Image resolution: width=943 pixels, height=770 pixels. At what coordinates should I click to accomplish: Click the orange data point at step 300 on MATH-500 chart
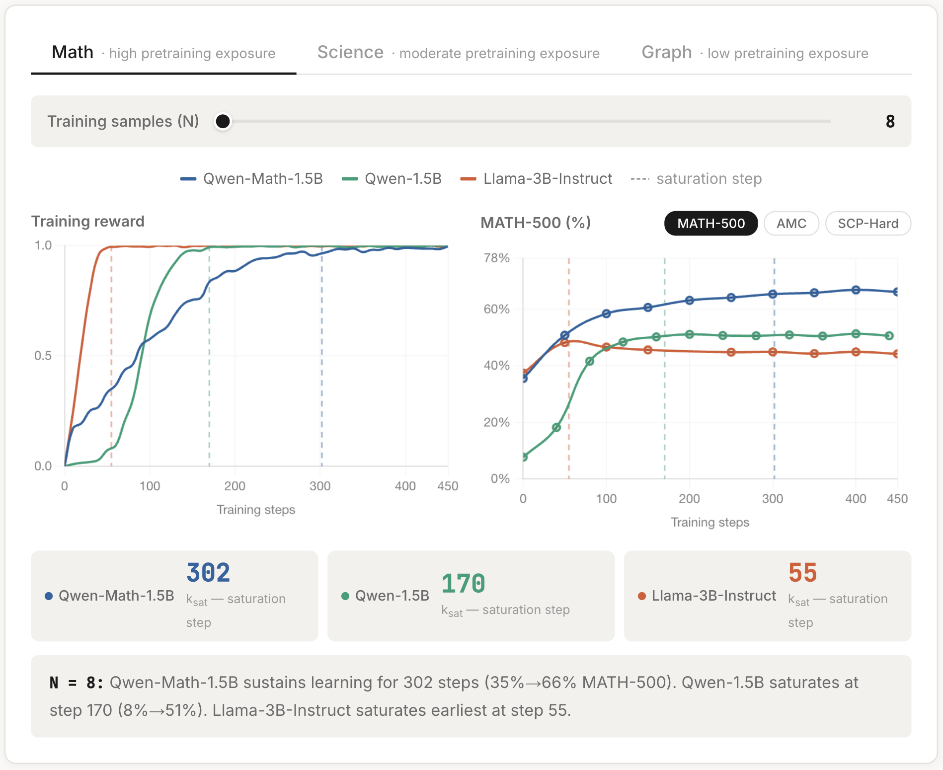pos(773,352)
